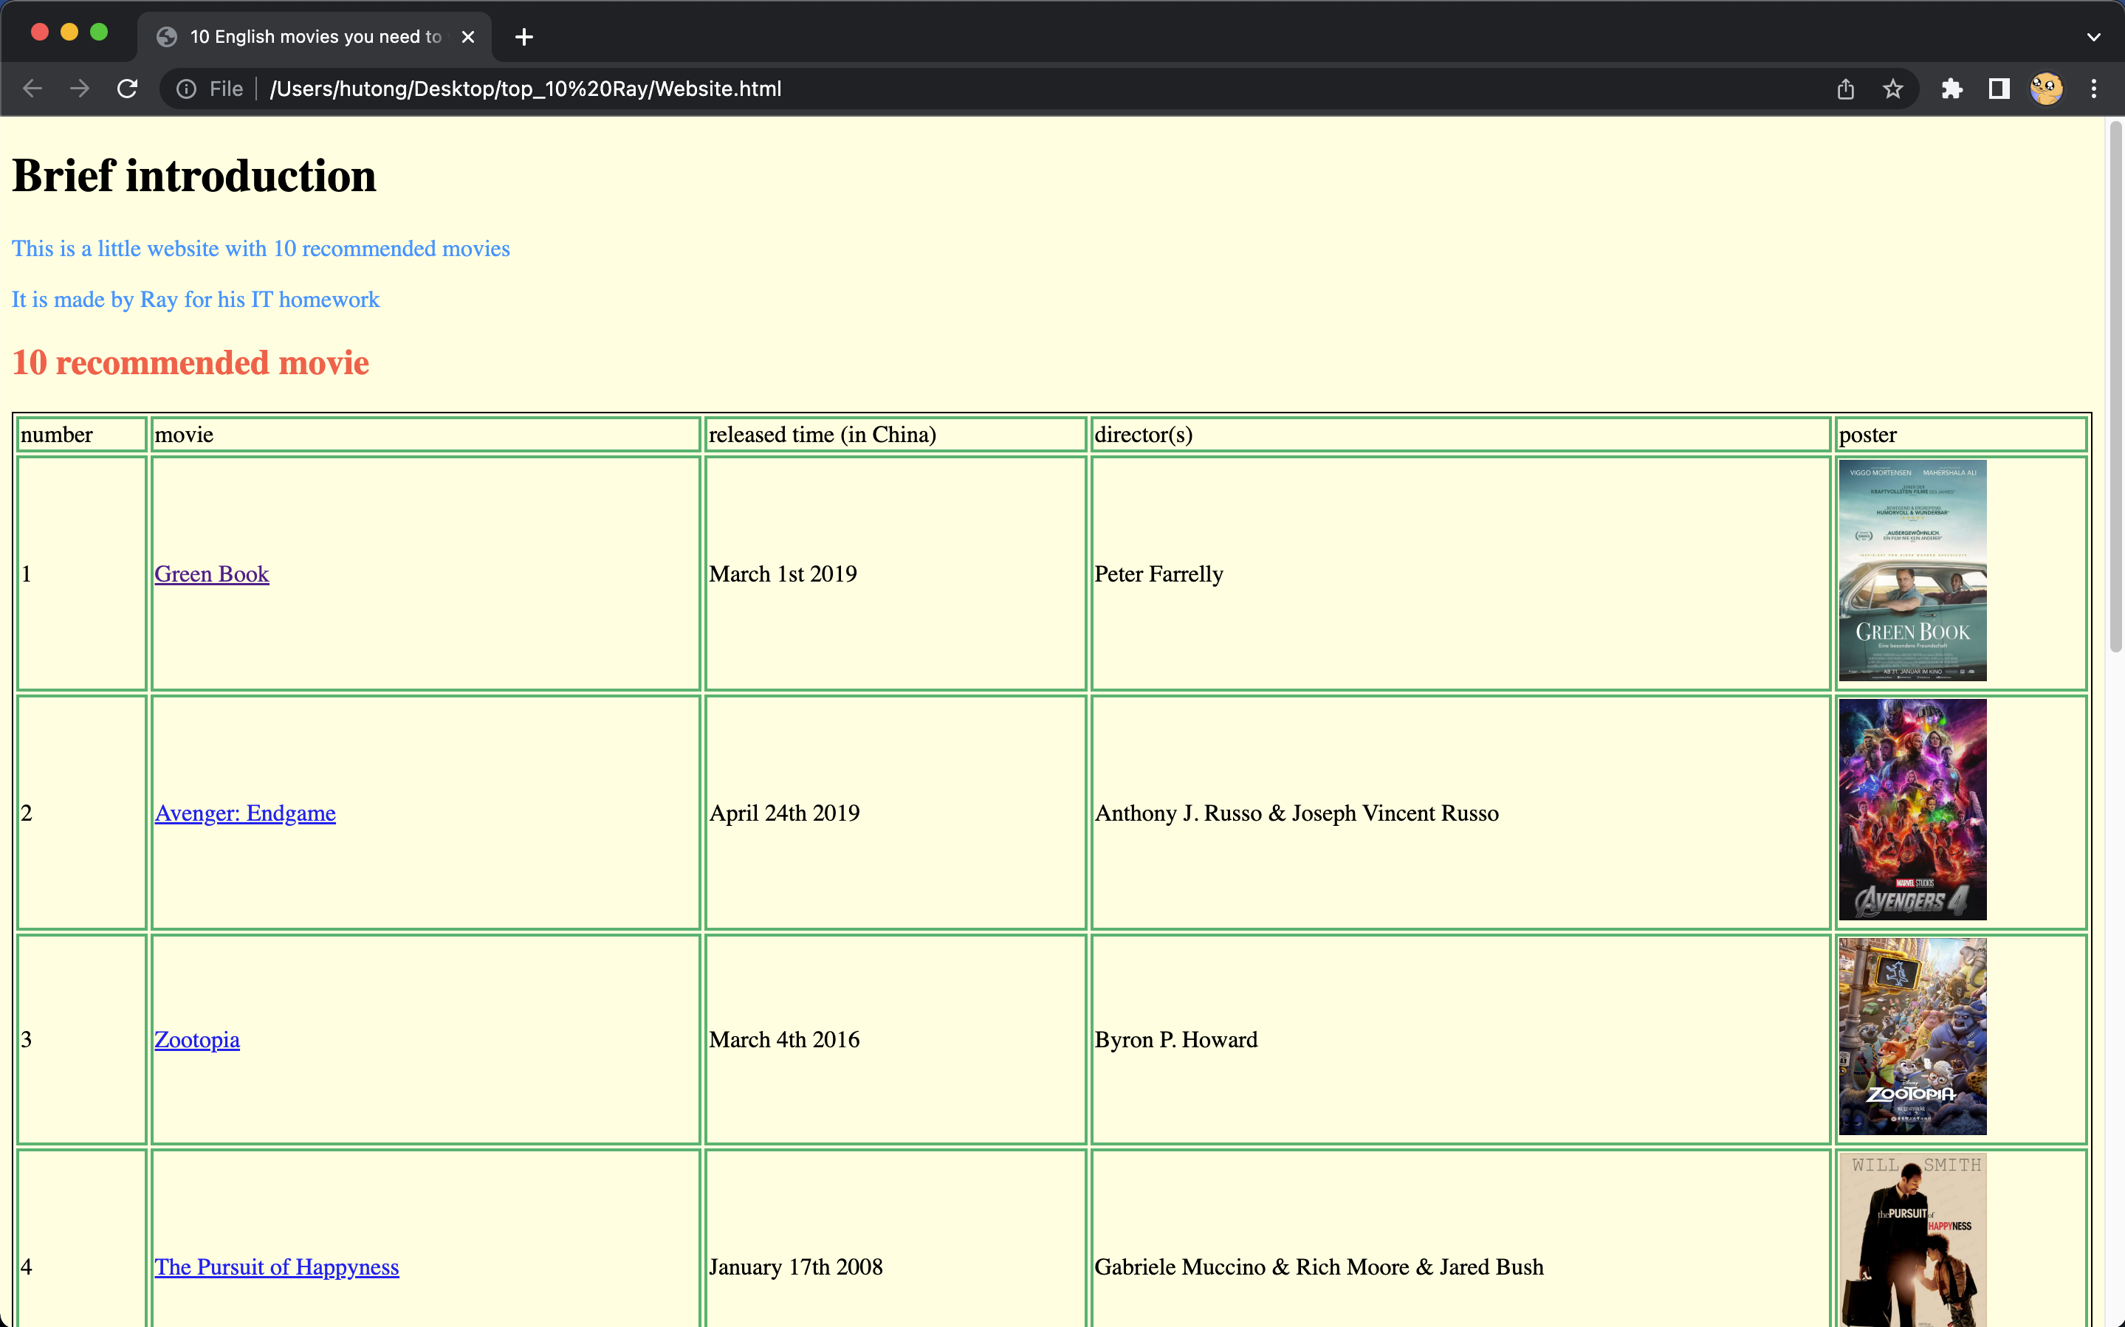The height and width of the screenshot is (1327, 2125).
Task: Reload the current page
Action: (127, 89)
